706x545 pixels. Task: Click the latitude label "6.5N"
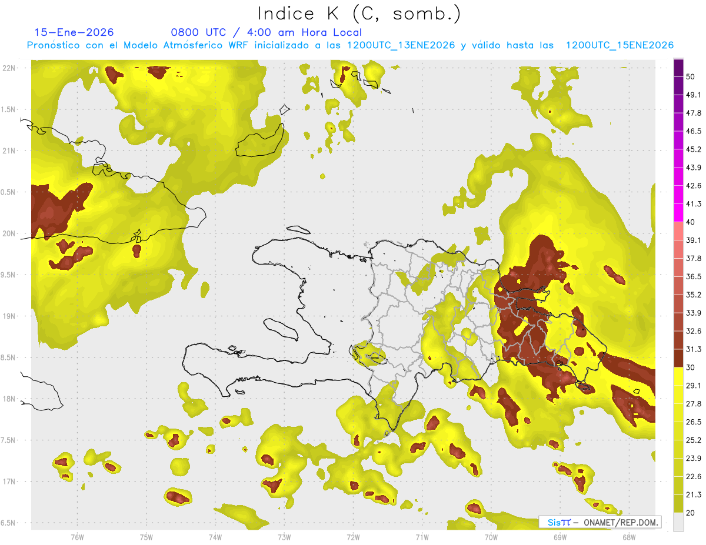point(9,523)
